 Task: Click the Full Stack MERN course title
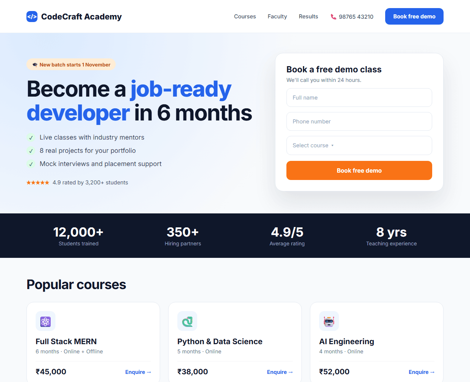(66, 342)
